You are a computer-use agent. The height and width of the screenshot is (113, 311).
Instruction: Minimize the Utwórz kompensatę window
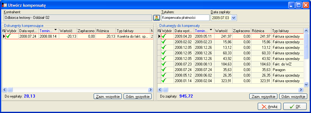point(292,5)
